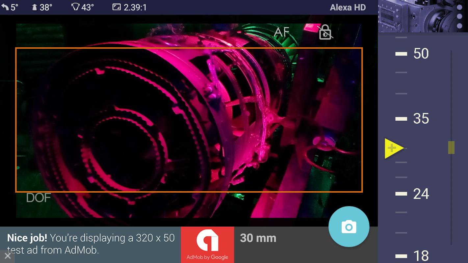Click the field of view 43° icon
This screenshot has width=468, height=263.
tap(76, 7)
